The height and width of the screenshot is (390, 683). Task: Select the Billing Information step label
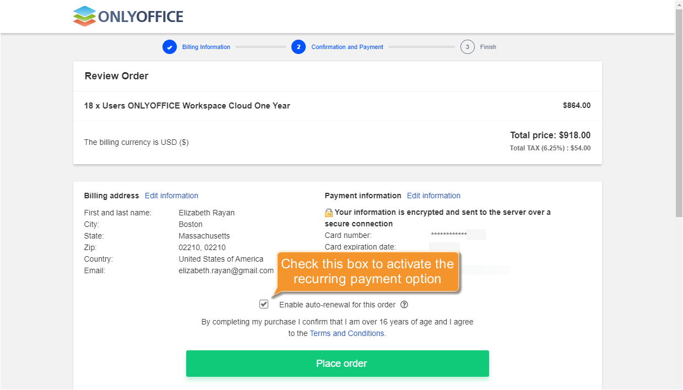pyautogui.click(x=206, y=47)
